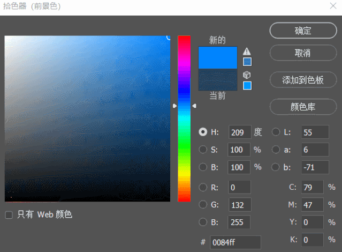Image resolution: width=342 pixels, height=252 pixels.
Task: Click the G value field showing 132
Action: 240,205
